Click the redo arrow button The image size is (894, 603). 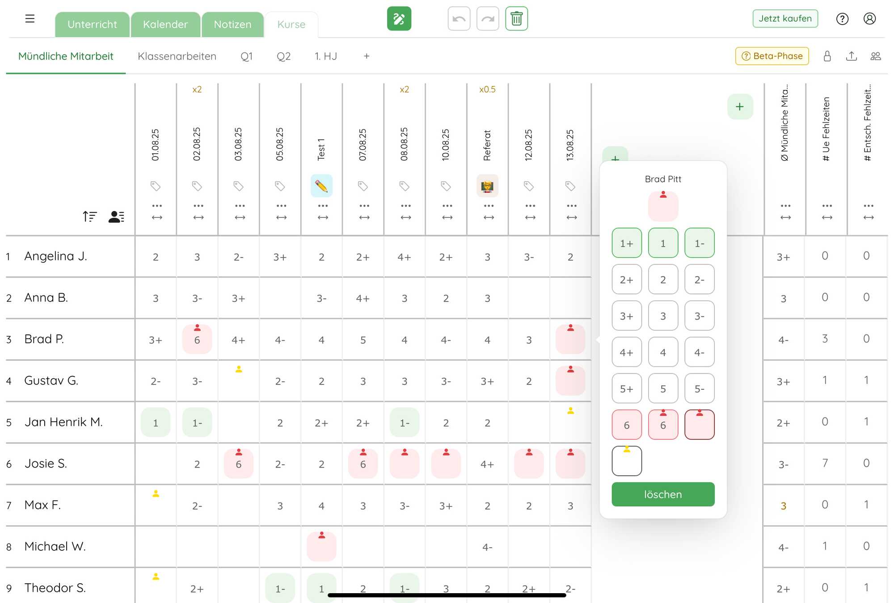point(488,19)
